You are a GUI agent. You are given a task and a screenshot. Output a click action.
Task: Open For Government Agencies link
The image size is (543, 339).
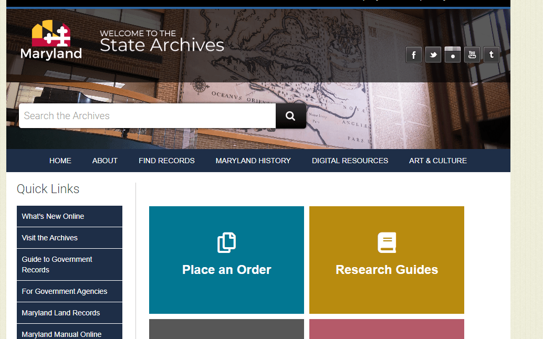(x=70, y=291)
